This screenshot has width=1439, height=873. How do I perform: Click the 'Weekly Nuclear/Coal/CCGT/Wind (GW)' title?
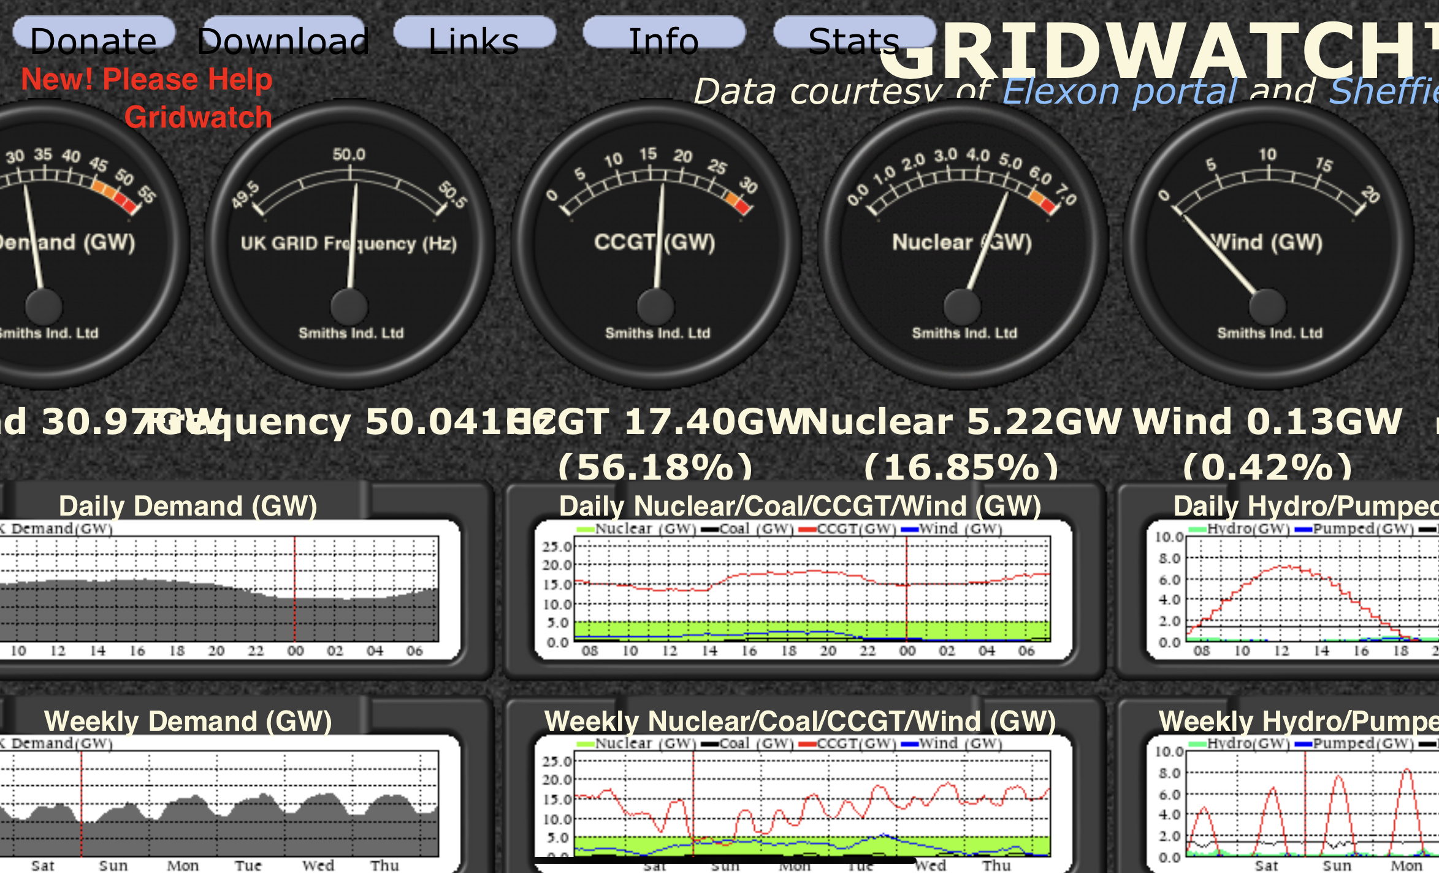(800, 721)
